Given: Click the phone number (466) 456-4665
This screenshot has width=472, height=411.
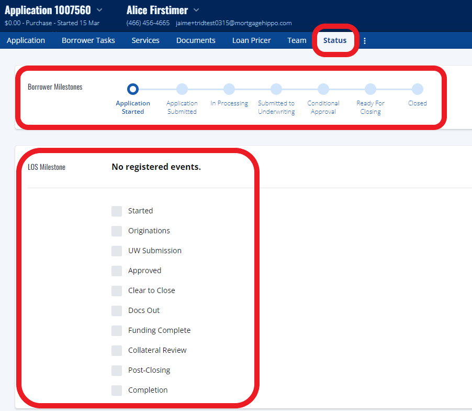Looking at the screenshot, I should point(148,23).
